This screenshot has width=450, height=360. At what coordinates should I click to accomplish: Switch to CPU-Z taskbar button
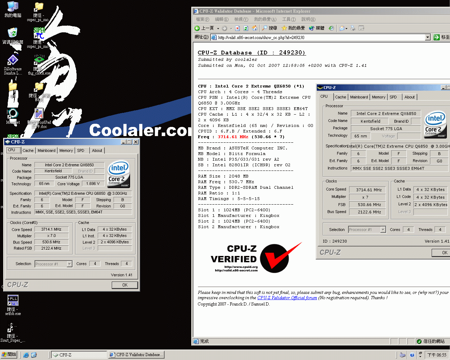point(79,355)
